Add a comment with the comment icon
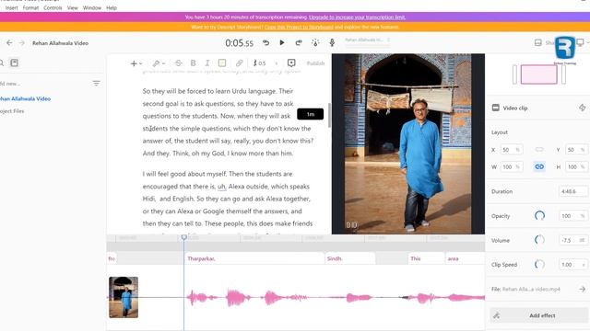The image size is (590, 331). pyautogui.click(x=291, y=63)
